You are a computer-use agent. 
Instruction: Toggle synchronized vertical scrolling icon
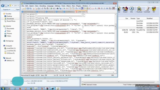[70, 8]
